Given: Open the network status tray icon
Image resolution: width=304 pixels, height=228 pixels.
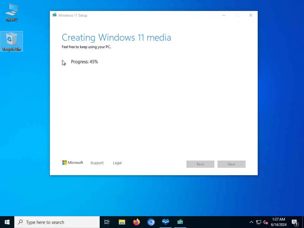Looking at the screenshot, I should [259, 222].
